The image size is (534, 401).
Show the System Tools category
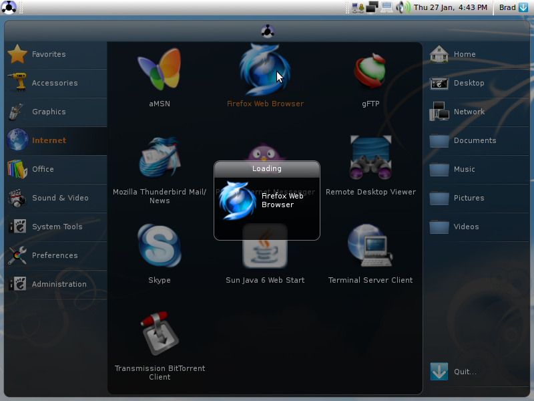[56, 226]
